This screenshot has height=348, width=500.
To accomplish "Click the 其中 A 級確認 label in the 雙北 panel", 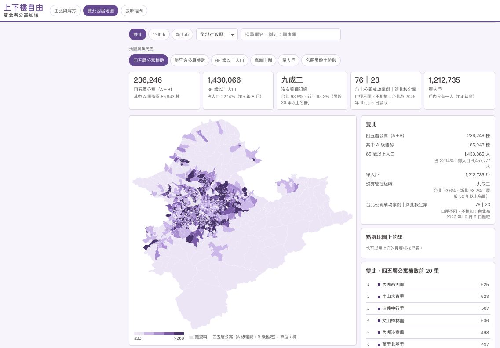I will point(380,145).
